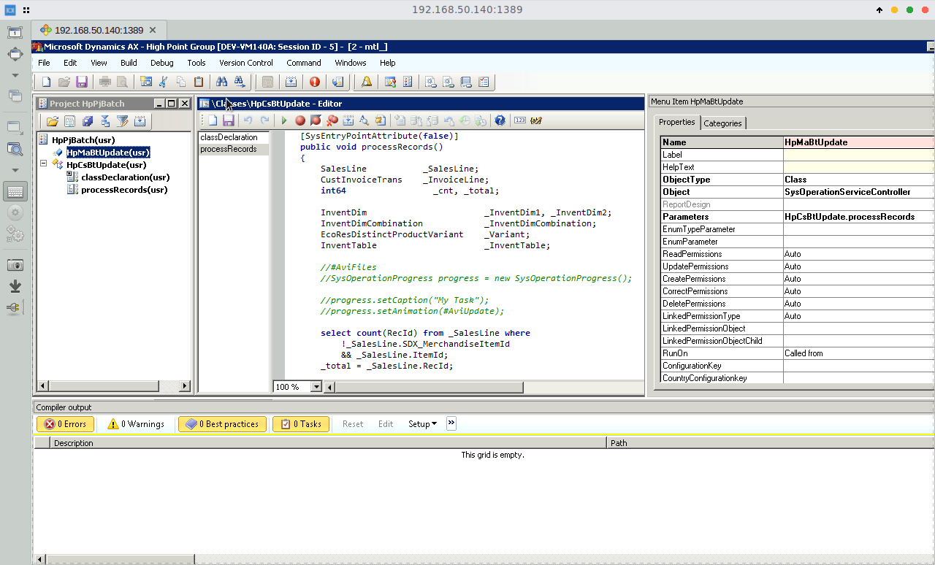The image size is (935, 565).
Task: Click the Save icon in the editor toolbar
Action: (x=229, y=120)
